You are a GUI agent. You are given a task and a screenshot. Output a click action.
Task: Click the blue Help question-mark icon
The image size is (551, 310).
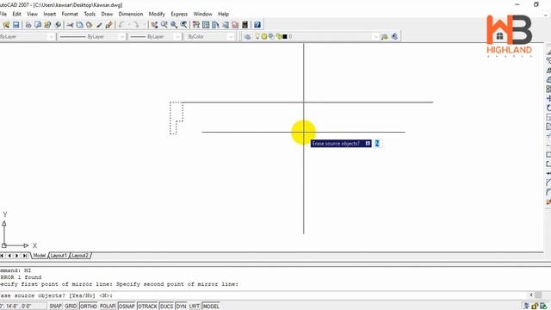257,25
